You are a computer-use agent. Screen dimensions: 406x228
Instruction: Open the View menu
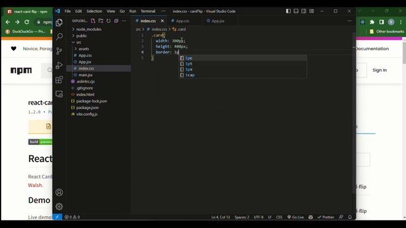[x=111, y=11]
